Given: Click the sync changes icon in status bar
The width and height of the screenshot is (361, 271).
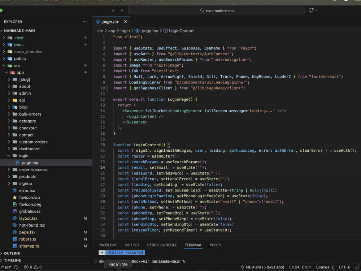Looking at the screenshot, I should pos(16,267).
